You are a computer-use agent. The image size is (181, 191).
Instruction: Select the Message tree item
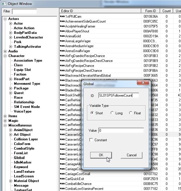point(21,186)
